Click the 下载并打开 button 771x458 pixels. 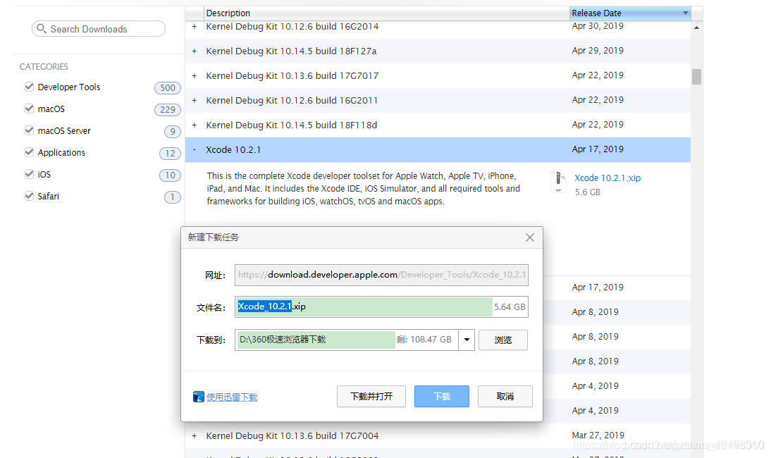(371, 396)
